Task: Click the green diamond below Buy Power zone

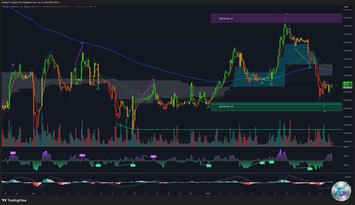Action: point(325,111)
